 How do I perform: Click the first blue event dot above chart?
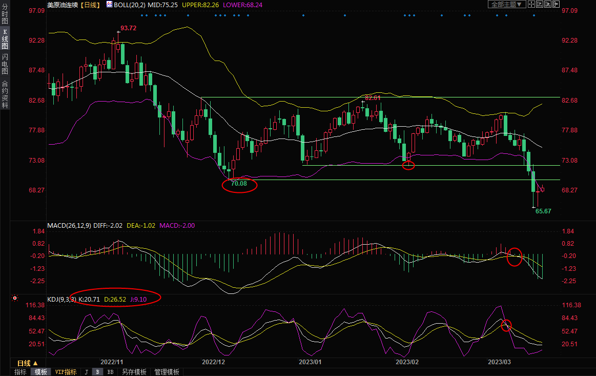142,15
